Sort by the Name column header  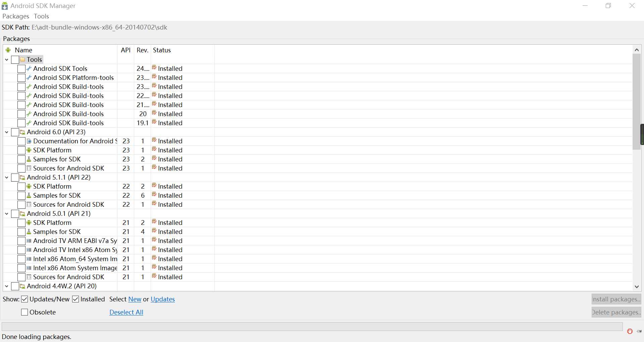coord(60,50)
